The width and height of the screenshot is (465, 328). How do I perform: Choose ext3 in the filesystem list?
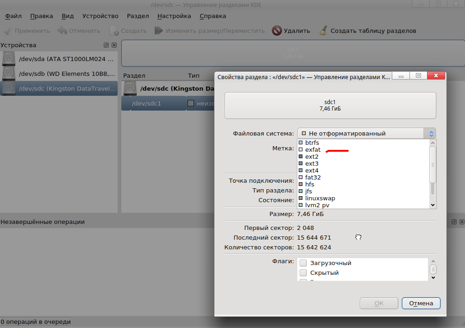(363, 164)
